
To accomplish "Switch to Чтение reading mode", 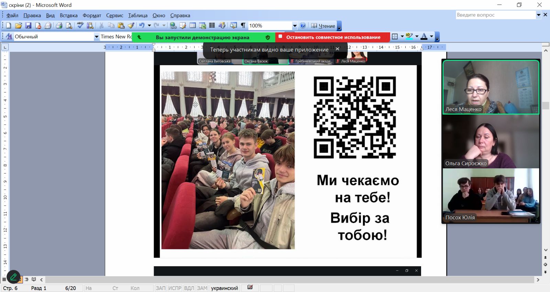I will tap(323, 26).
